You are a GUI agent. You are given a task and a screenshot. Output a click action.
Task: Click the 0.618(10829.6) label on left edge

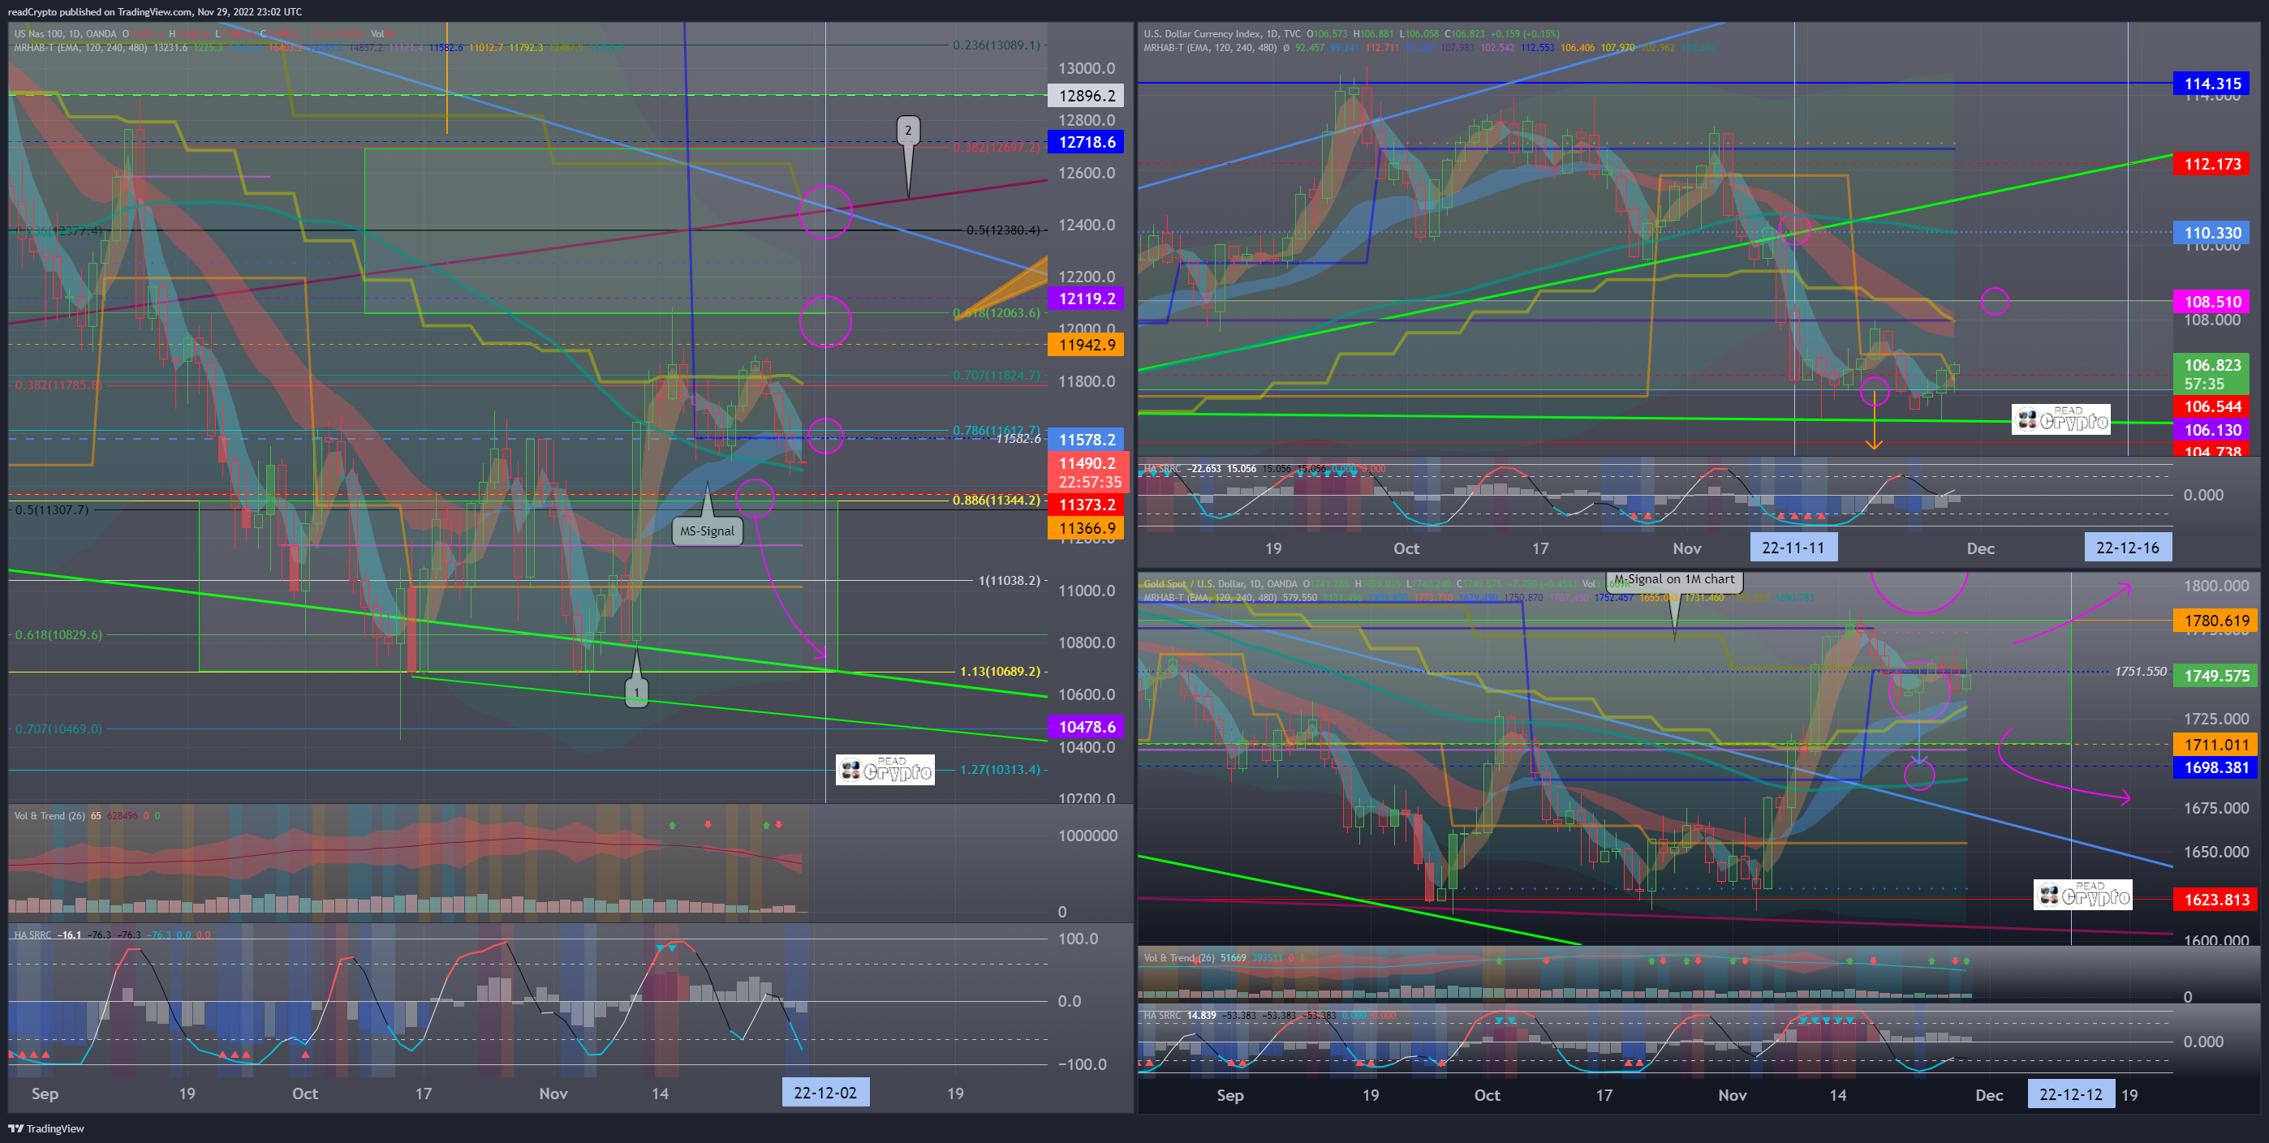(58, 634)
